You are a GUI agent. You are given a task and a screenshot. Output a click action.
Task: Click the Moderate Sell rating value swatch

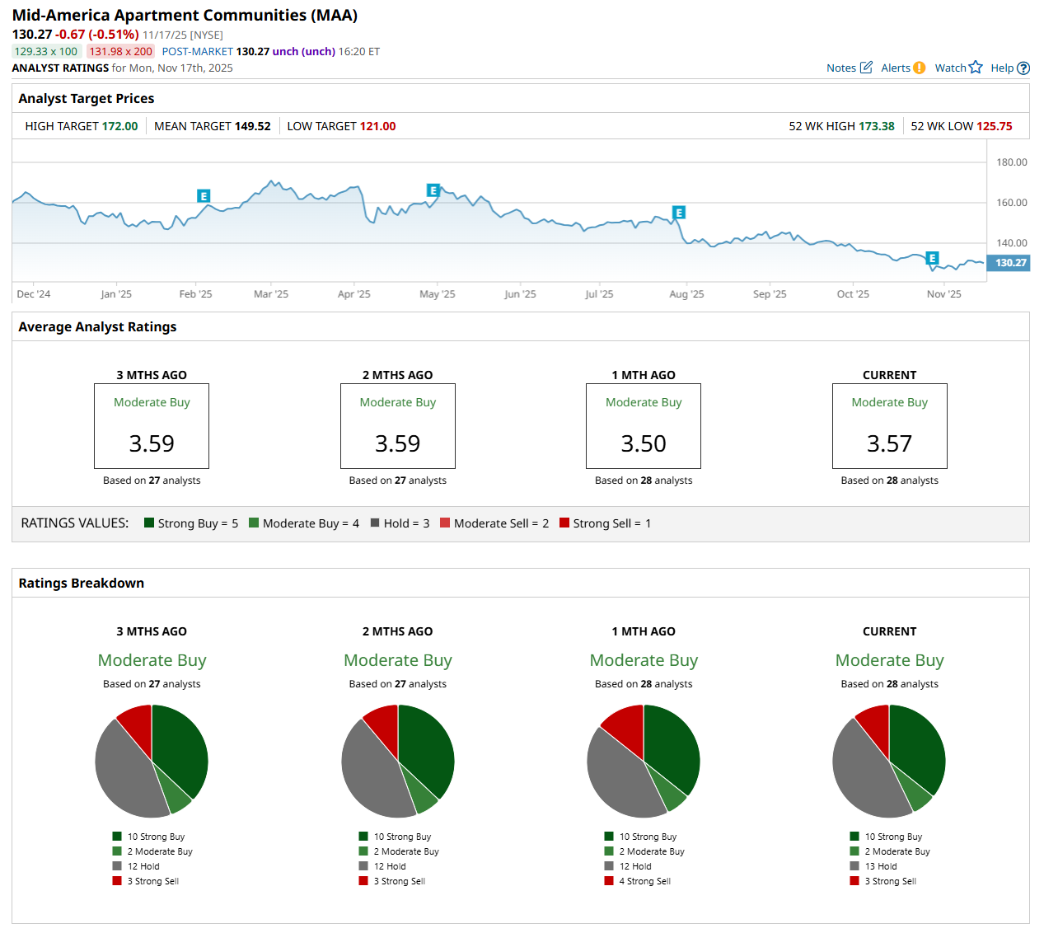pyautogui.click(x=445, y=523)
